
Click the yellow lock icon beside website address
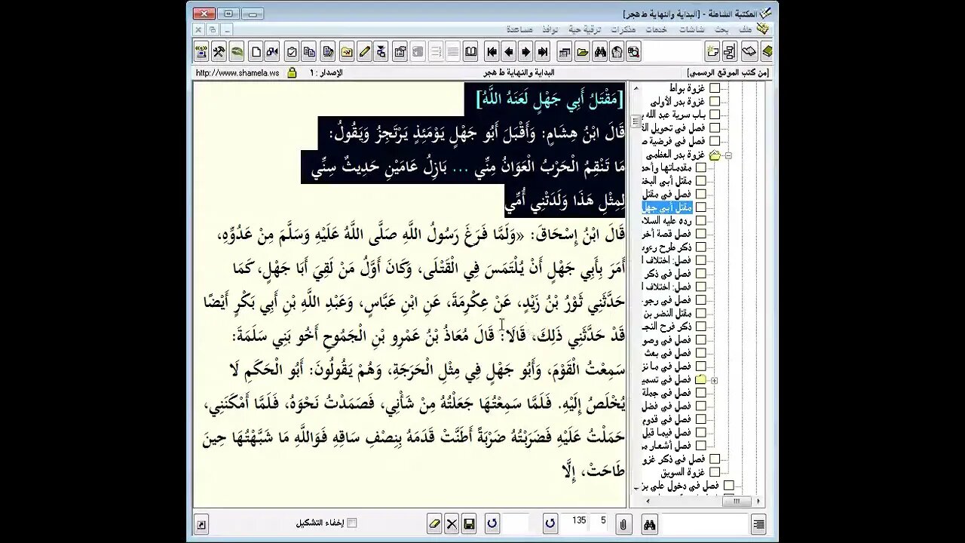click(291, 73)
